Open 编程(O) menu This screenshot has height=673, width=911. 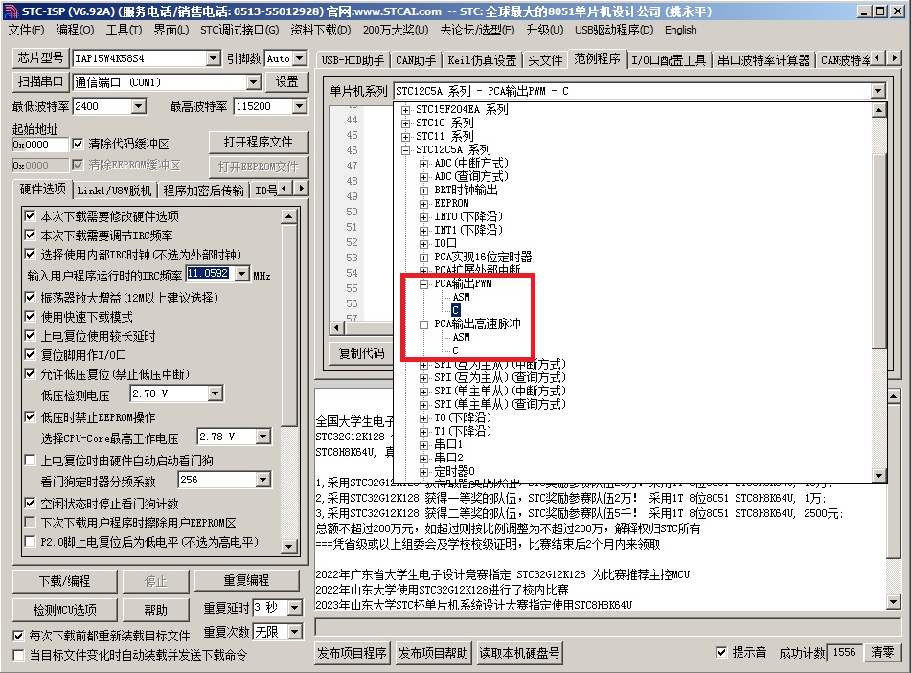pos(75,30)
